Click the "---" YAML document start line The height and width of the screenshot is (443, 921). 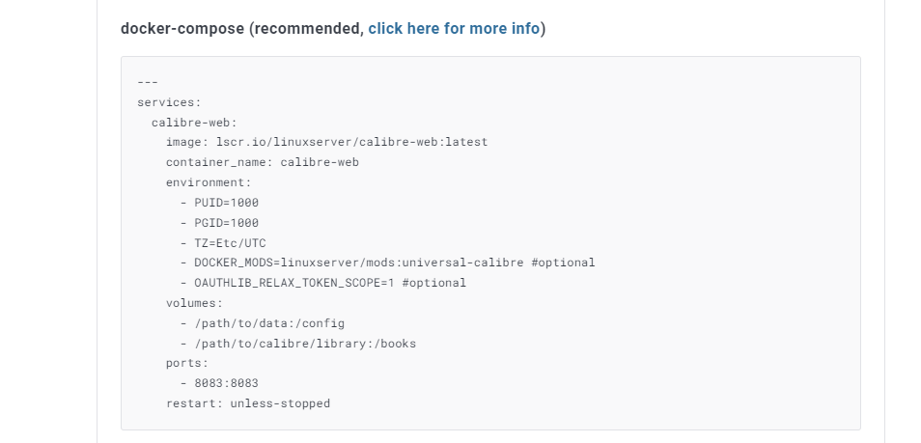coord(148,82)
